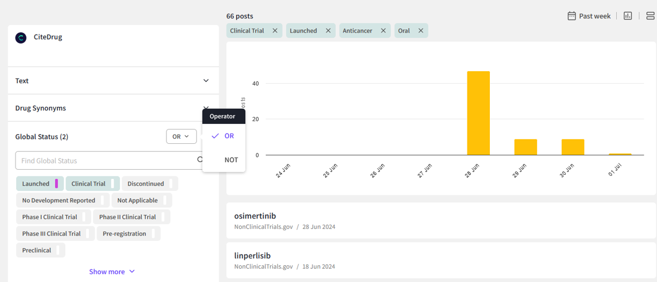Switch to chart view icon

coord(628,16)
